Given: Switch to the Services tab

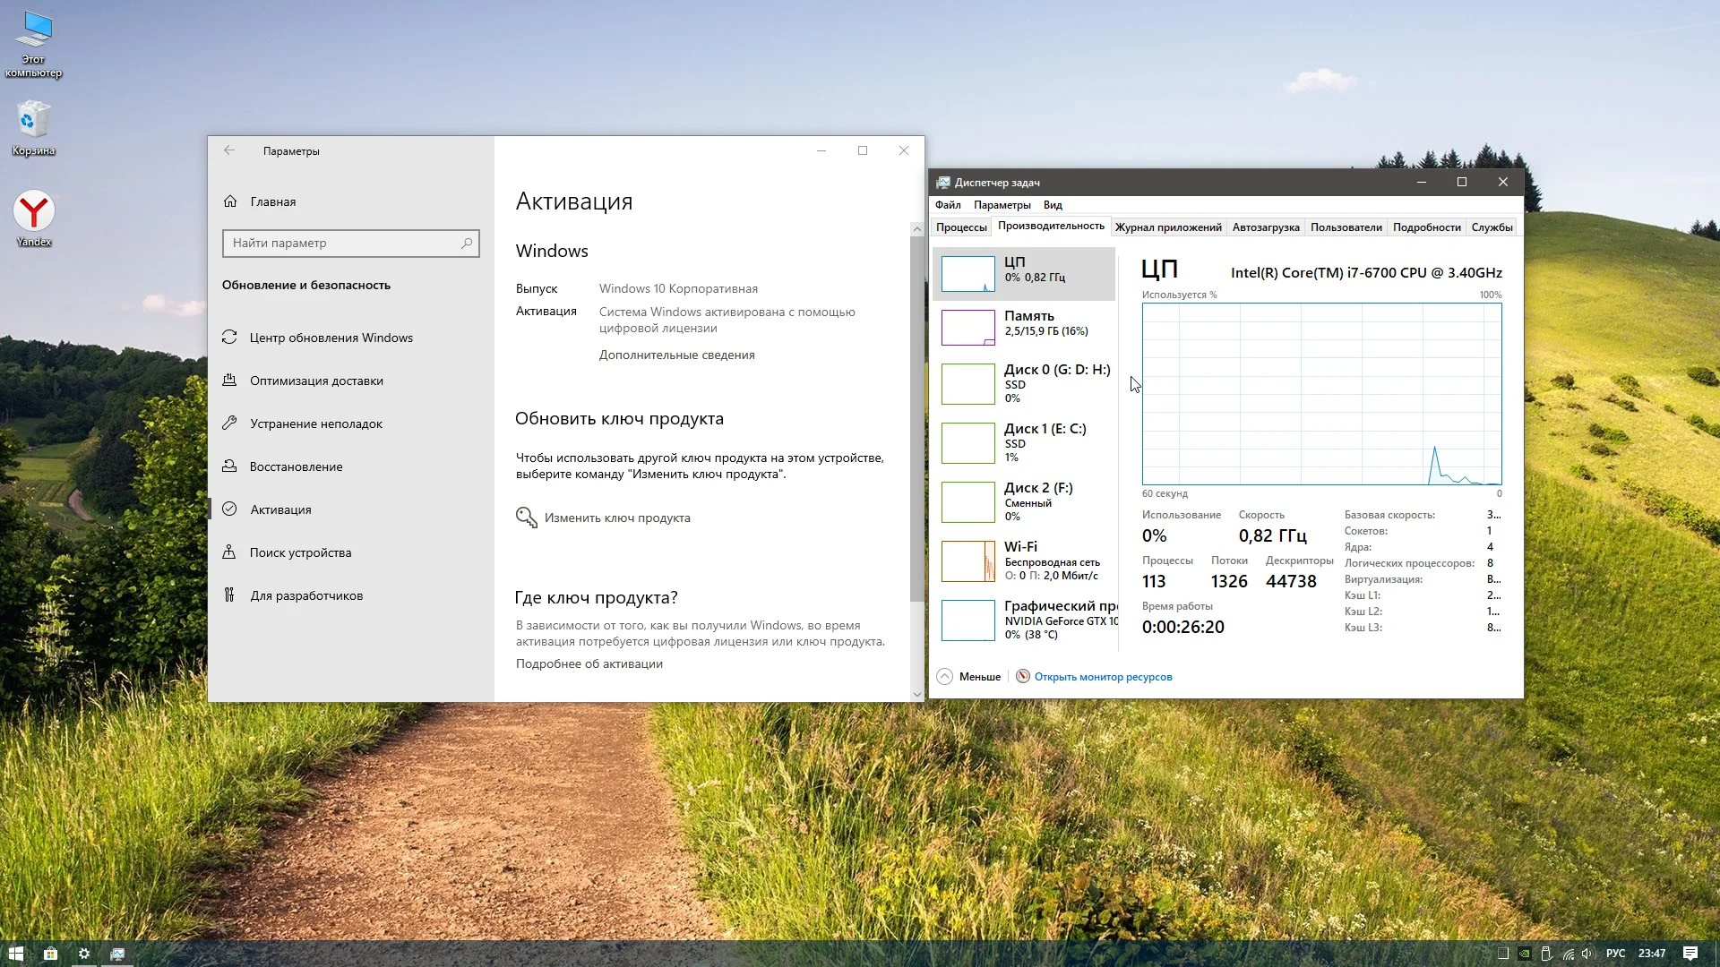Looking at the screenshot, I should [x=1491, y=227].
